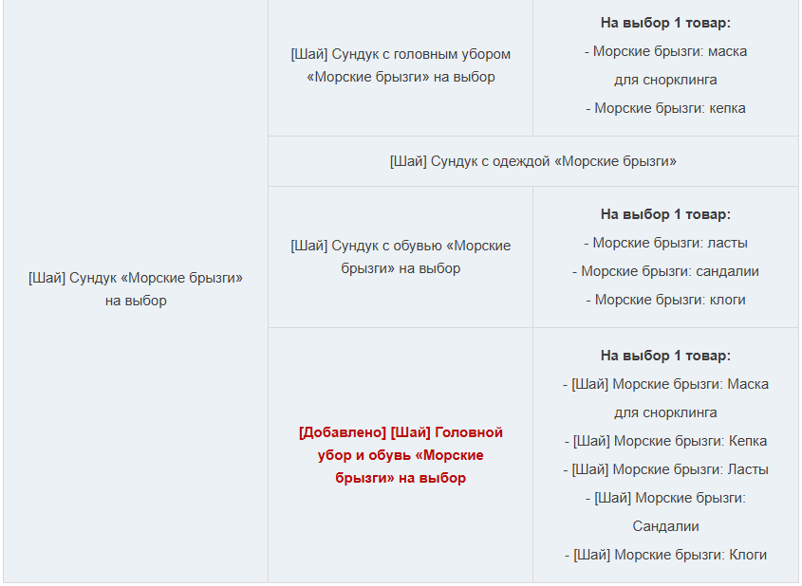Click Морские брызги: ласты list item
The width and height of the screenshot is (802, 586).
[665, 243]
